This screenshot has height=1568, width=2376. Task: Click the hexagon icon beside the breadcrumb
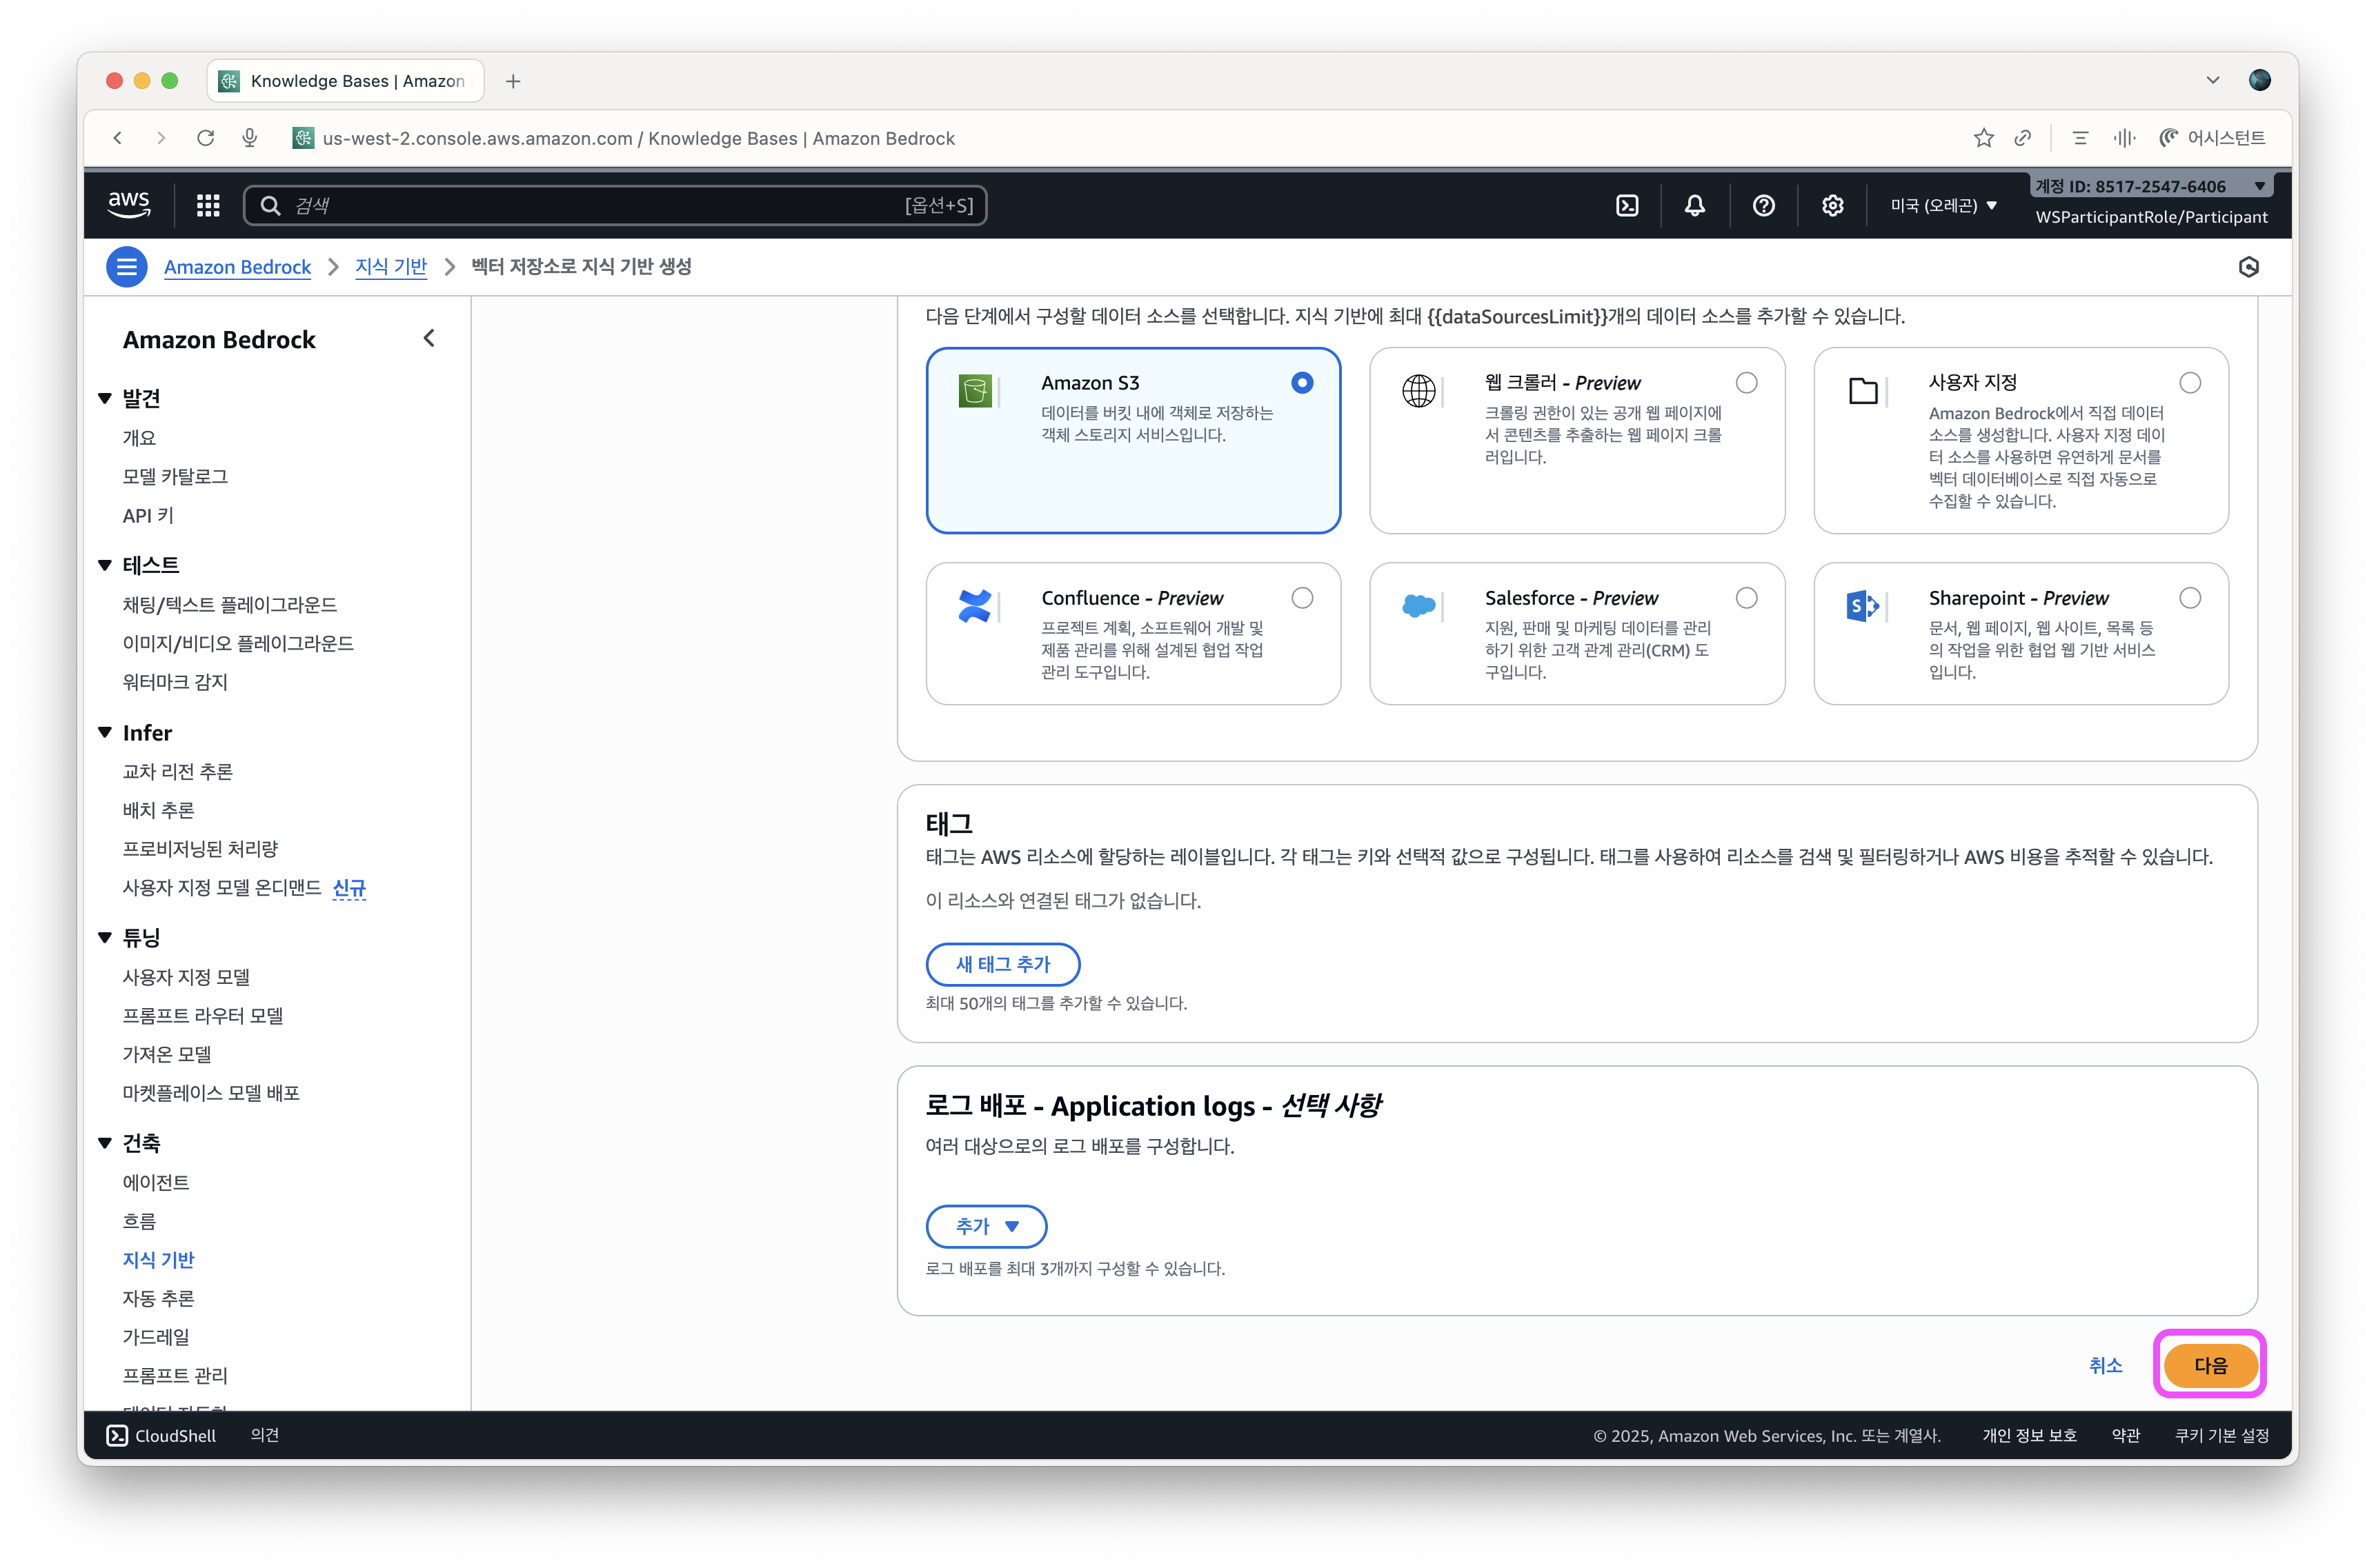[x=2249, y=267]
